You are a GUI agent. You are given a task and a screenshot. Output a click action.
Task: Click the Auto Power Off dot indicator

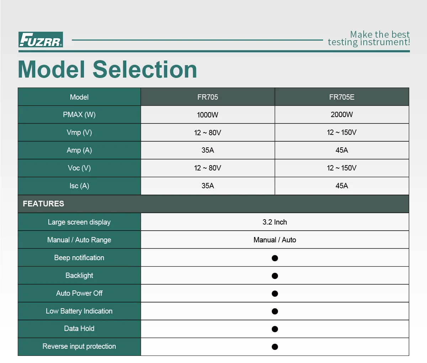tap(275, 294)
